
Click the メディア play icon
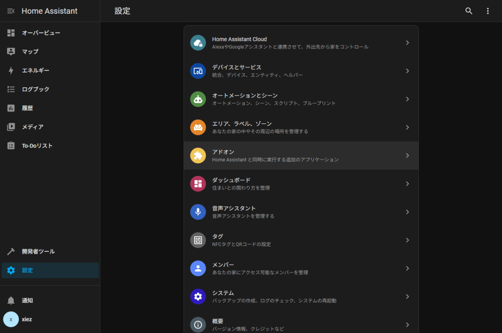coord(11,127)
